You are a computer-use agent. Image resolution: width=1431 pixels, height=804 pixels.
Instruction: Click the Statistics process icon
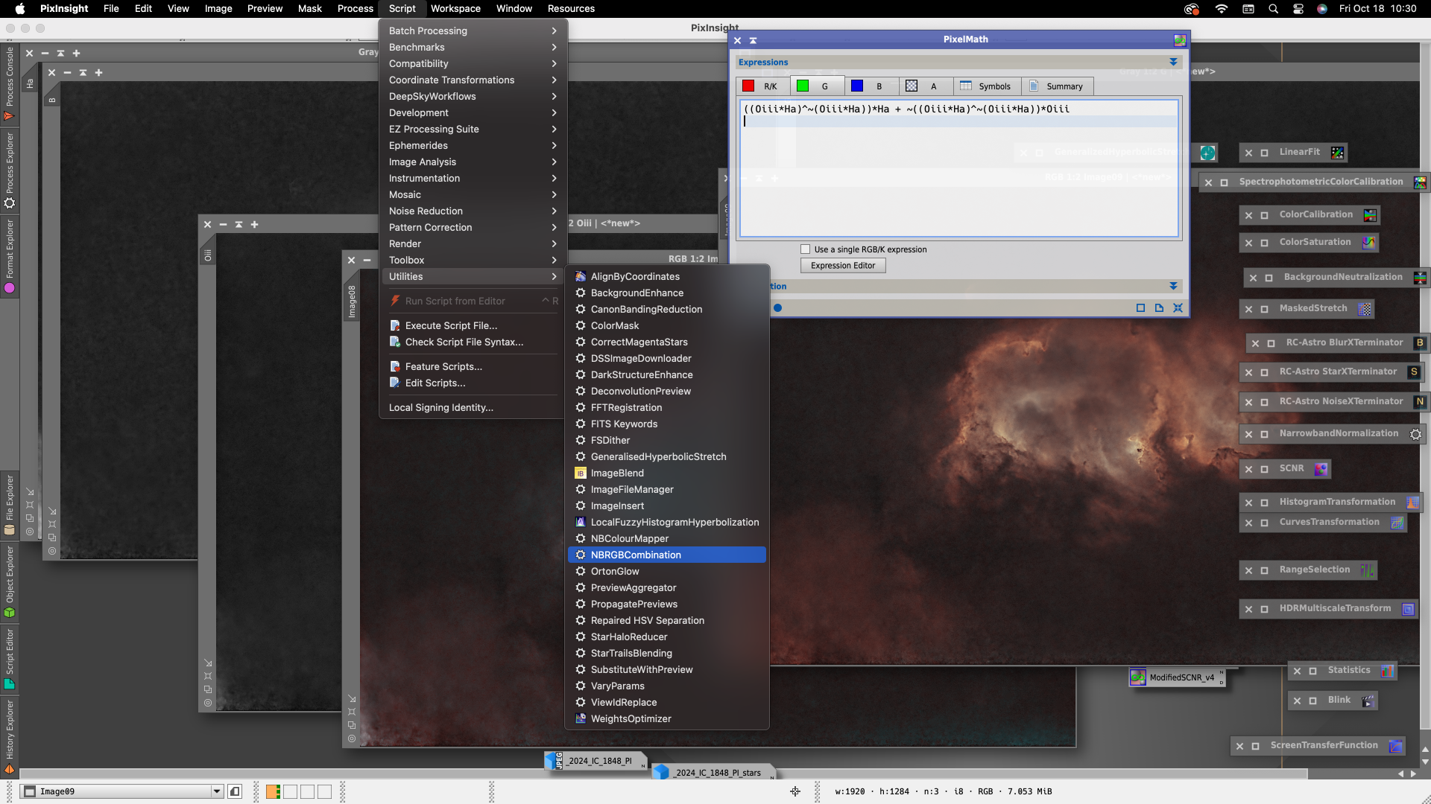pos(1387,671)
